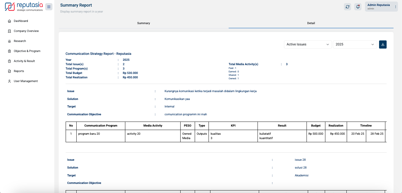Go to Company Overview page
Viewport: 402px width, 193px height.
coord(26,31)
